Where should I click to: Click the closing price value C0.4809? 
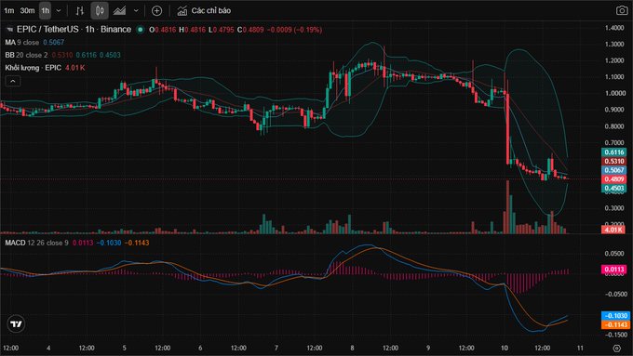[x=250, y=30]
